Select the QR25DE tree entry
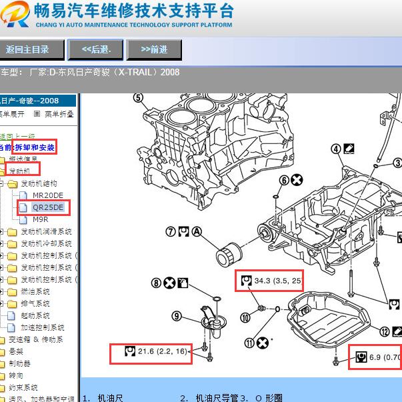The width and height of the screenshot is (402, 402). pyautogui.click(x=48, y=207)
